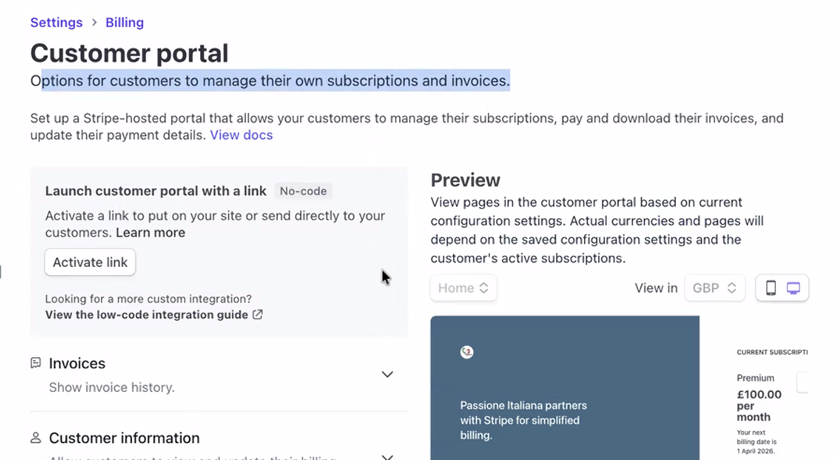Screen dimensions: 834x460
Task: Open the low-code integration guide link
Action: pyautogui.click(x=146, y=315)
